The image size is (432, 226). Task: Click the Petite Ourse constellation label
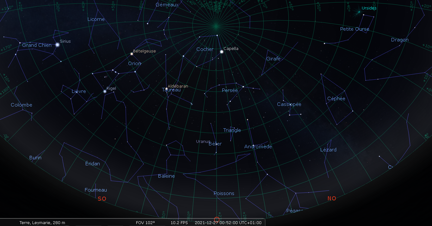tap(355, 29)
